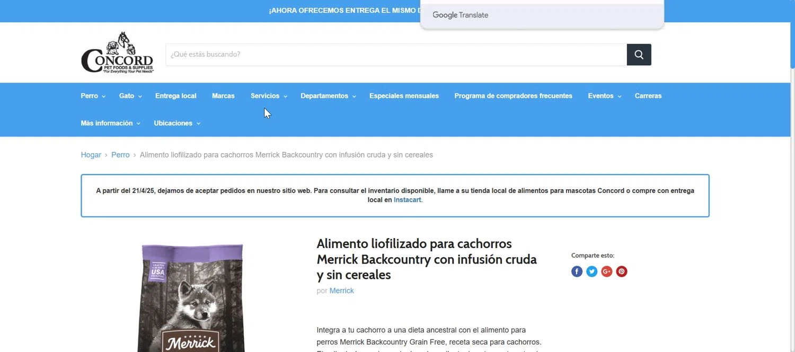
Task: Follow the Instacart link
Action: coord(407,200)
